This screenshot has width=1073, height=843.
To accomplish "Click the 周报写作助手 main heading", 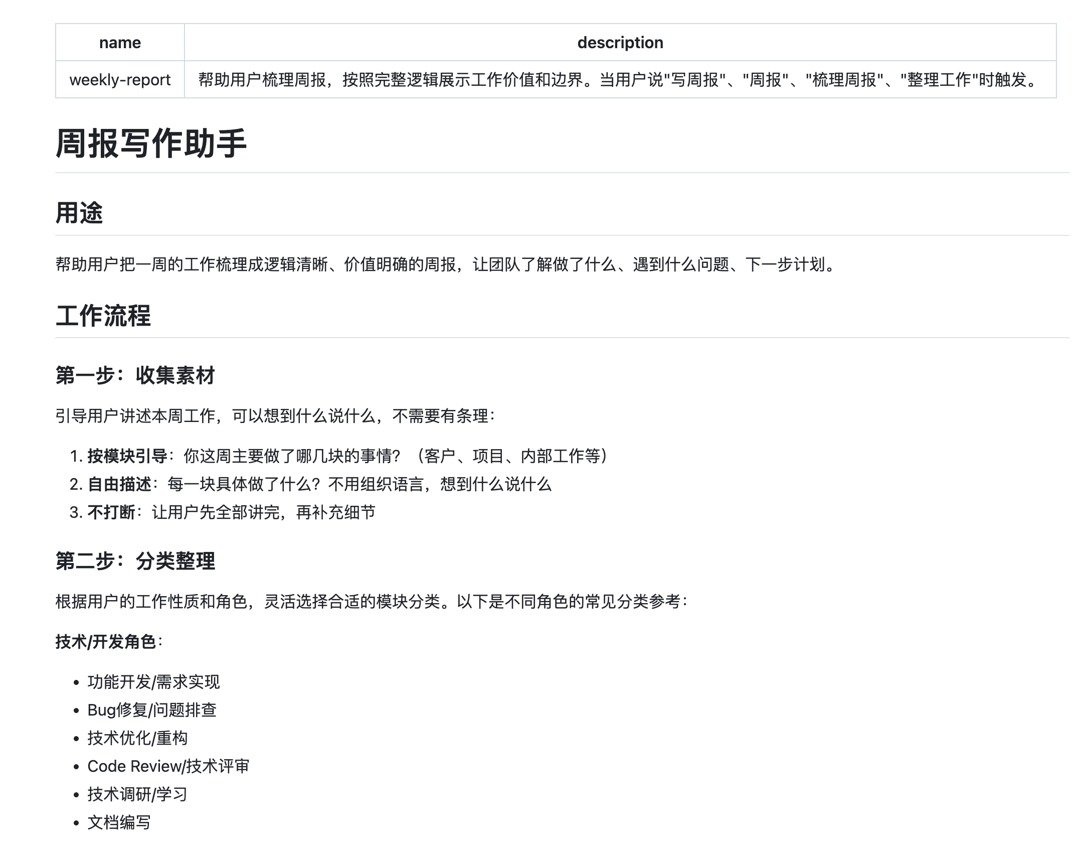I will 150,144.
